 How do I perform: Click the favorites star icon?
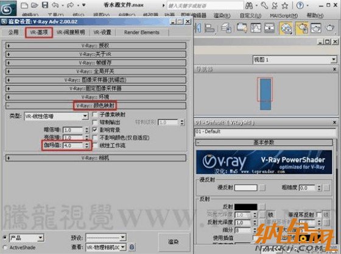point(285,5)
